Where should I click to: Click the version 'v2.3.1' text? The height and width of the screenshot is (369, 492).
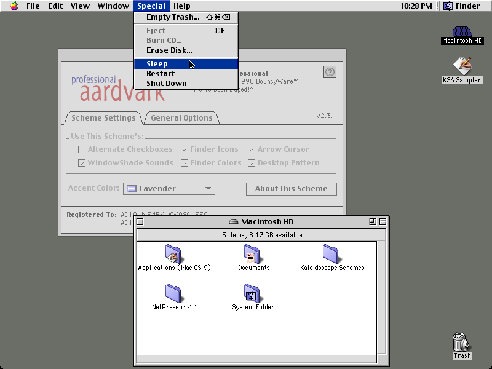(x=326, y=116)
